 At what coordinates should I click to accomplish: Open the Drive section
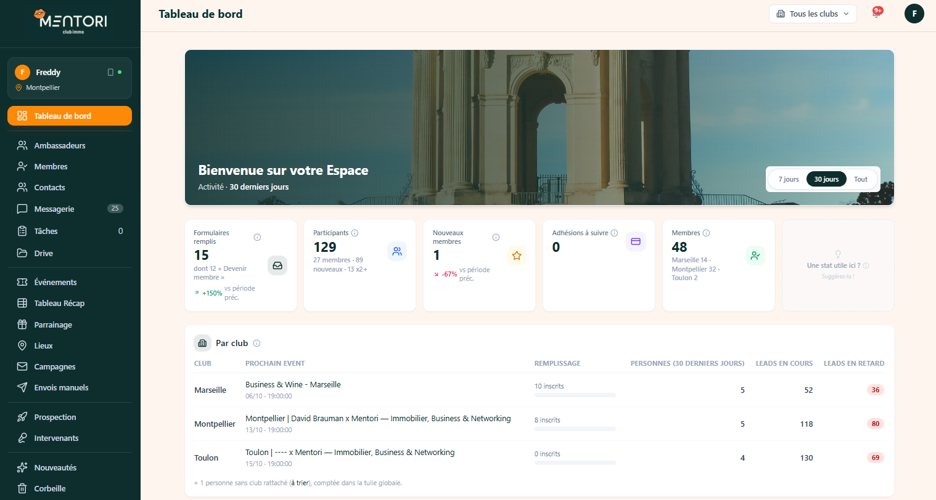pos(70,253)
